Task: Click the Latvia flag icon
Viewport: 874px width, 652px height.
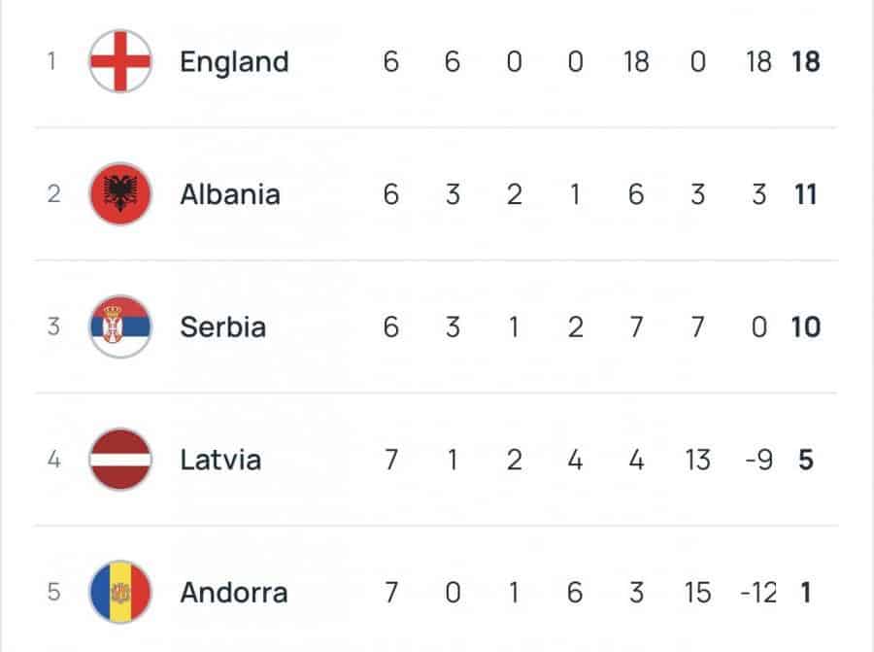Action: pos(120,459)
